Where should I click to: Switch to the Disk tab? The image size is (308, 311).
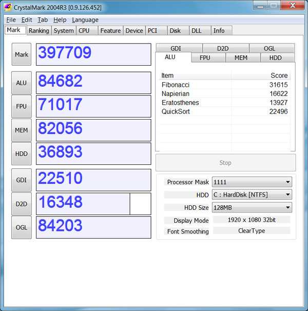(178, 31)
